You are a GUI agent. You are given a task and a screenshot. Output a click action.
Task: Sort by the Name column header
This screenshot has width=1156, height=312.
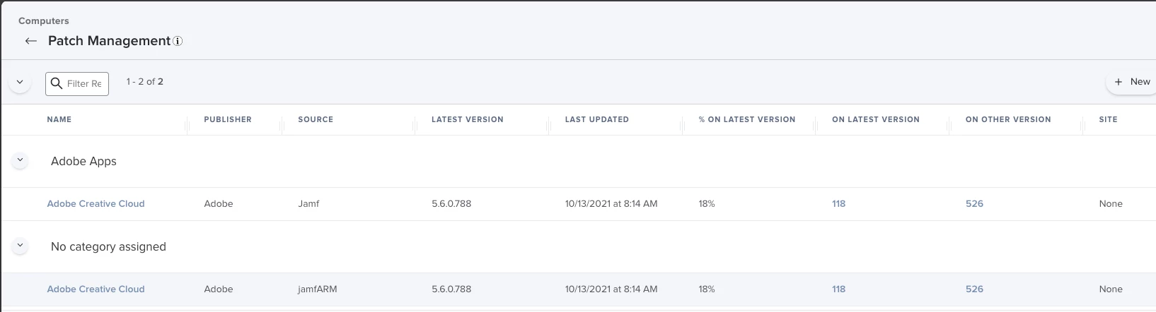click(x=59, y=120)
